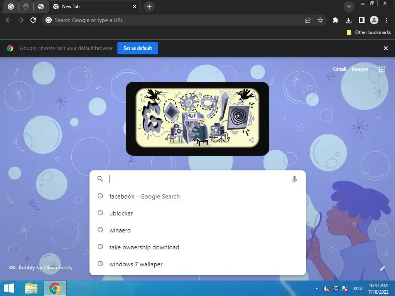Screen dimensions: 395x296
Task: Share the doodle via share icon
Action: click(x=251, y=140)
